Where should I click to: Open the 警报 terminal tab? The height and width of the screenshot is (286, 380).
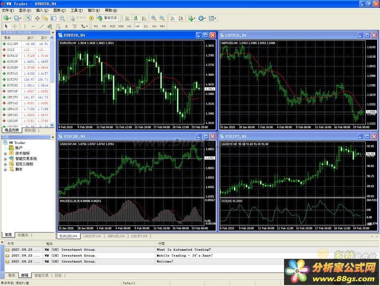tap(11, 276)
